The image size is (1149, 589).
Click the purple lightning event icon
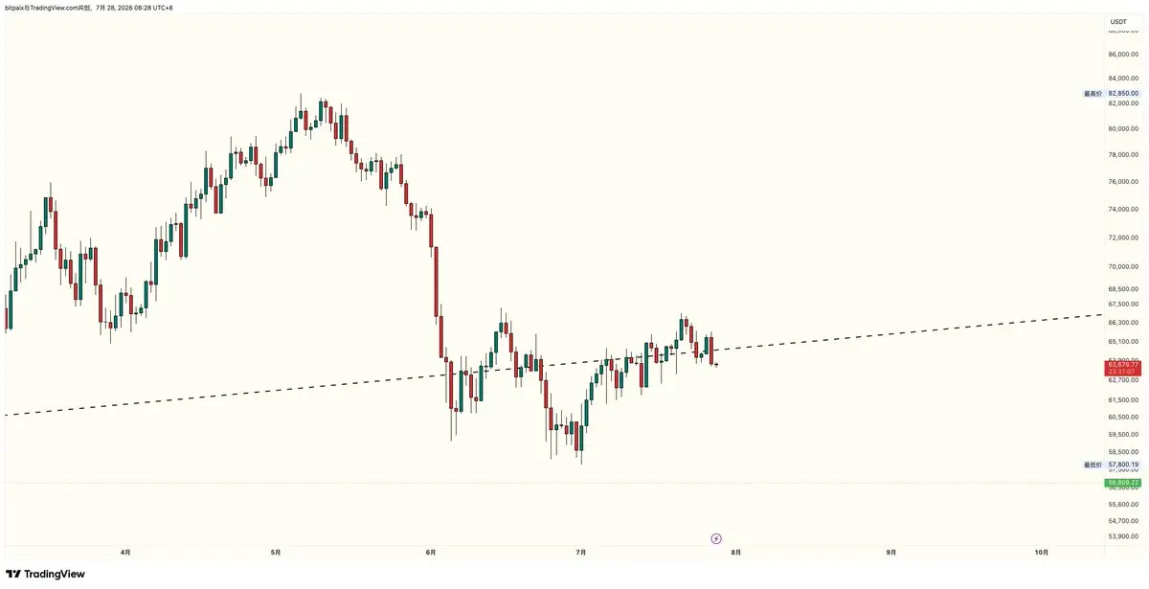[715, 538]
